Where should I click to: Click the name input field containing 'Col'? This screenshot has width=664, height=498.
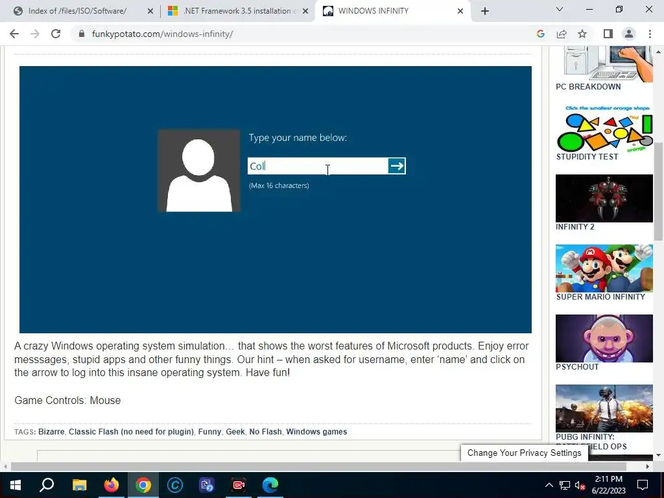tap(318, 166)
